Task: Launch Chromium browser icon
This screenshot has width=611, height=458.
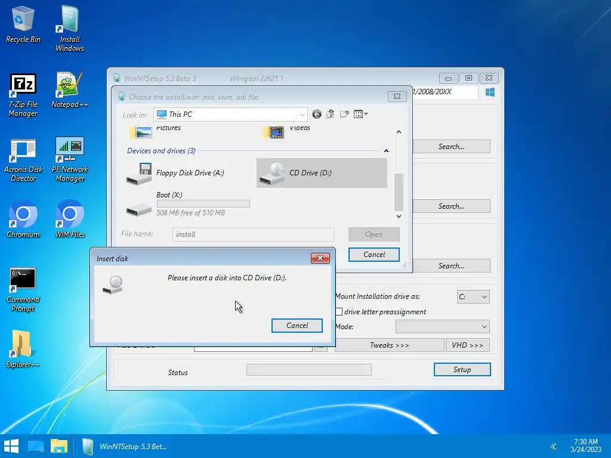Action: pos(23,219)
